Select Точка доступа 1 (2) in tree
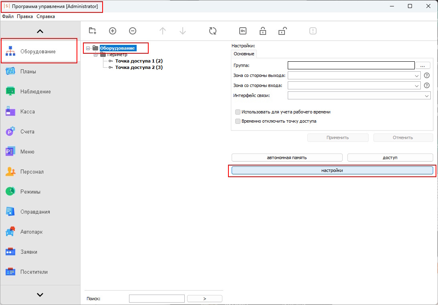438x305 pixels. click(x=139, y=61)
